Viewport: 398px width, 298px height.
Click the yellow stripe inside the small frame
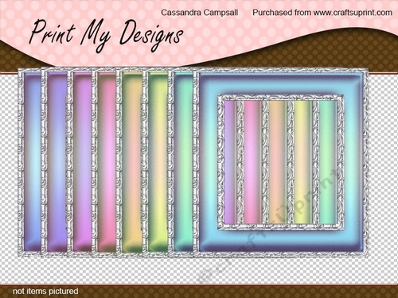tap(302, 162)
